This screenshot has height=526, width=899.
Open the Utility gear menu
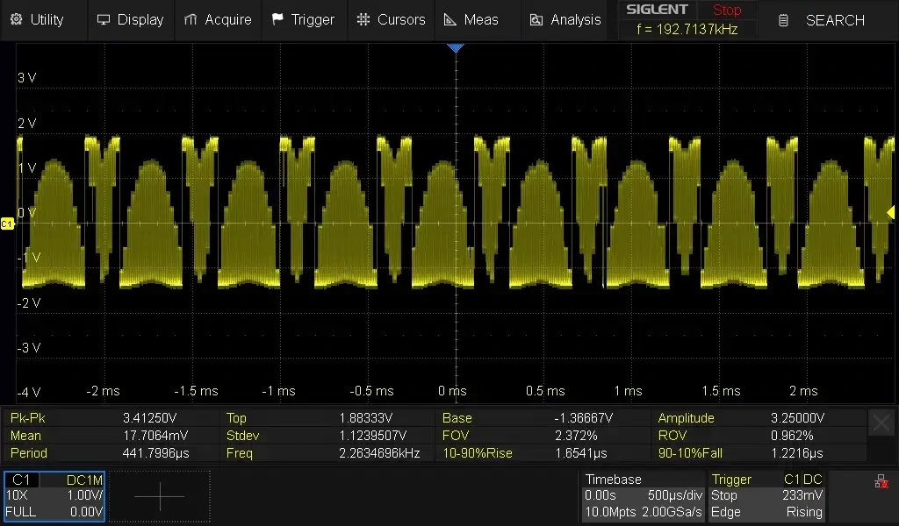(x=37, y=19)
